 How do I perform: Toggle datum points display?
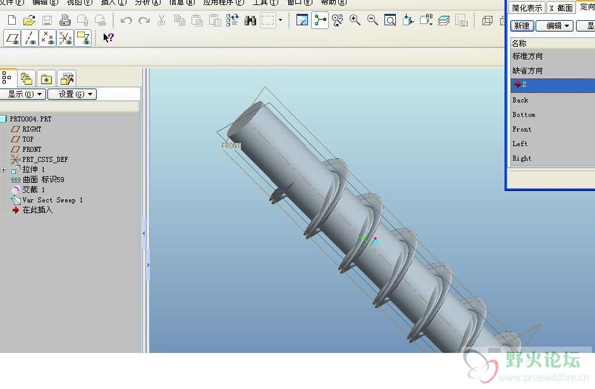48,38
